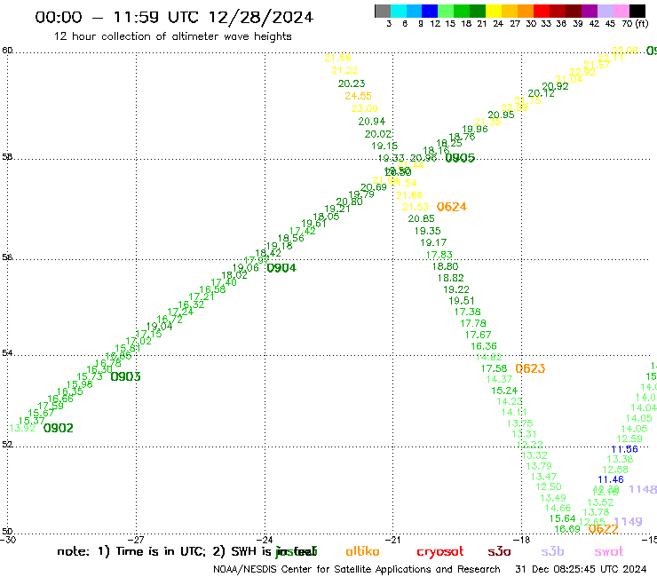This screenshot has height=577, width=657.
Task: Click the black swatch at the scale's end
Action: (x=637, y=11)
